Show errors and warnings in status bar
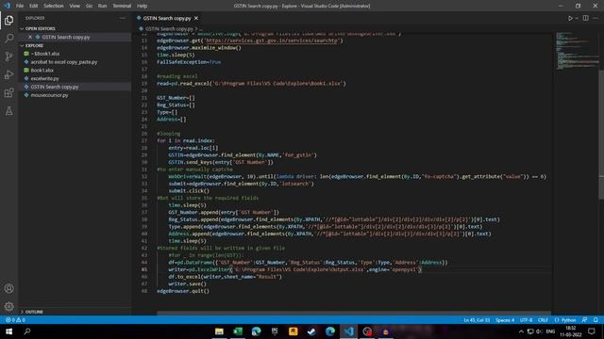 15,320
